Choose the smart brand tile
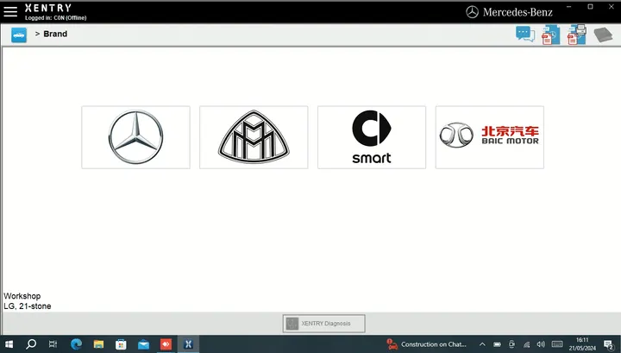621x353 pixels. coord(372,137)
